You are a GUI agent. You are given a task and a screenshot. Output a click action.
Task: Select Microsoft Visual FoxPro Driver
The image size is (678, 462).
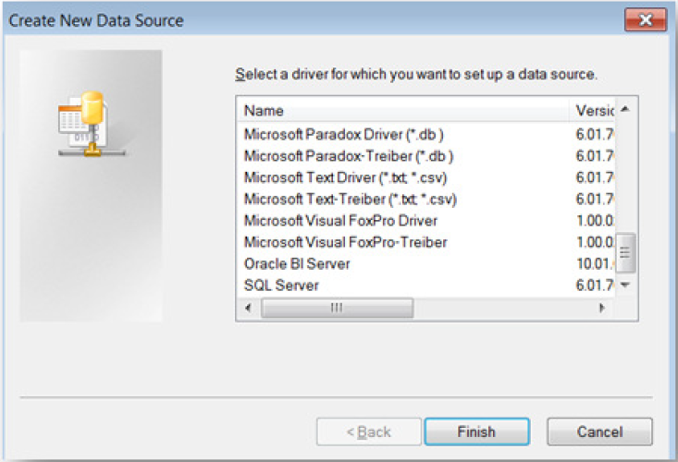(340, 221)
